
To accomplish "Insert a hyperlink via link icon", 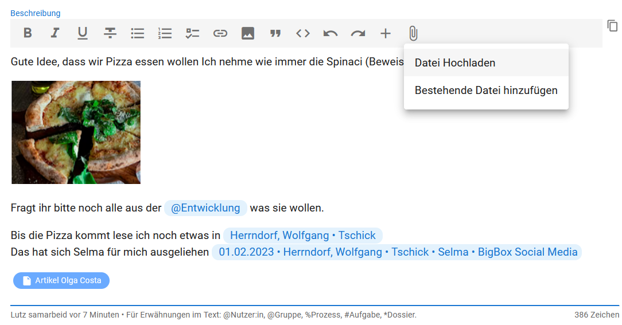I will [220, 33].
